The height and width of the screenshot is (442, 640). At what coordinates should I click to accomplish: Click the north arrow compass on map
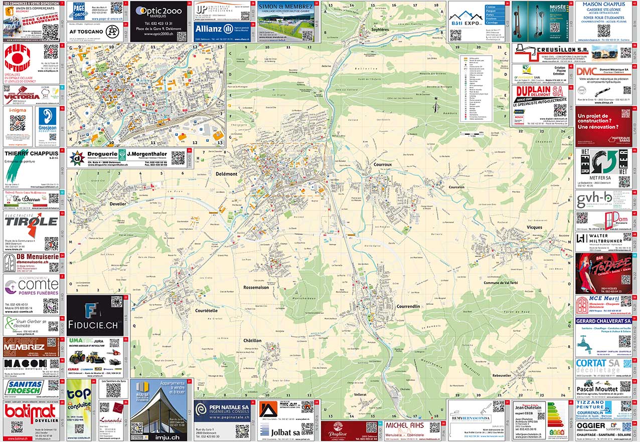tap(437, 105)
